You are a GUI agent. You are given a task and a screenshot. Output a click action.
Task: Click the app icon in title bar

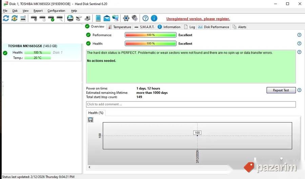pyautogui.click(x=6, y=4)
